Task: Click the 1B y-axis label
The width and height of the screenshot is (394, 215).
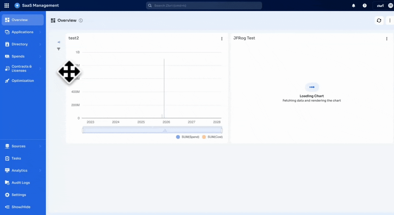Action: pyautogui.click(x=78, y=52)
